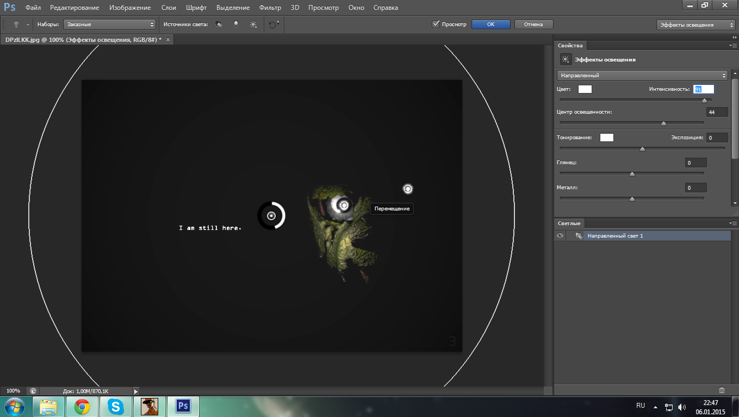This screenshot has height=417, width=739.
Task: Add a new infinite light source
Action: [253, 24]
